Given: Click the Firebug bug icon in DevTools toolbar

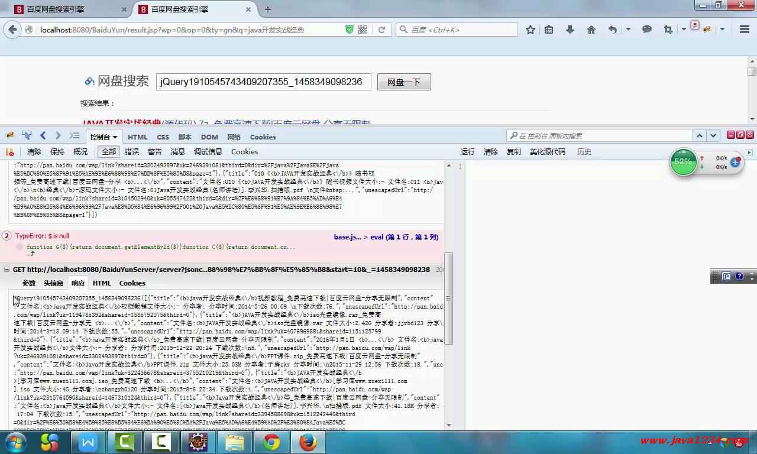Looking at the screenshot, I should coord(9,136).
